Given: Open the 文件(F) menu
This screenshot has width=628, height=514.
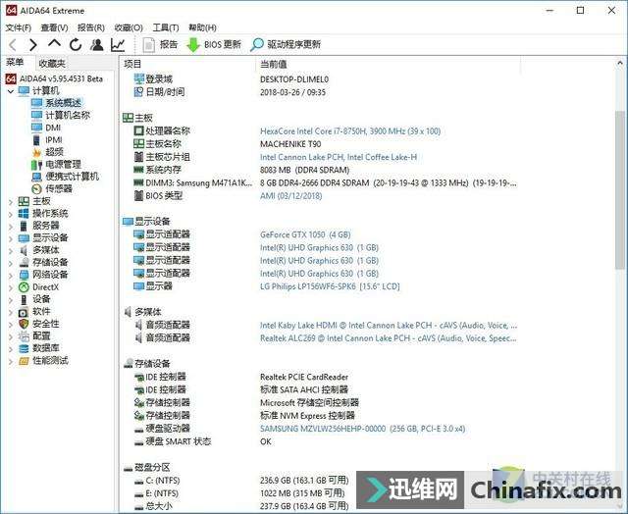Looking at the screenshot, I should [x=18, y=27].
